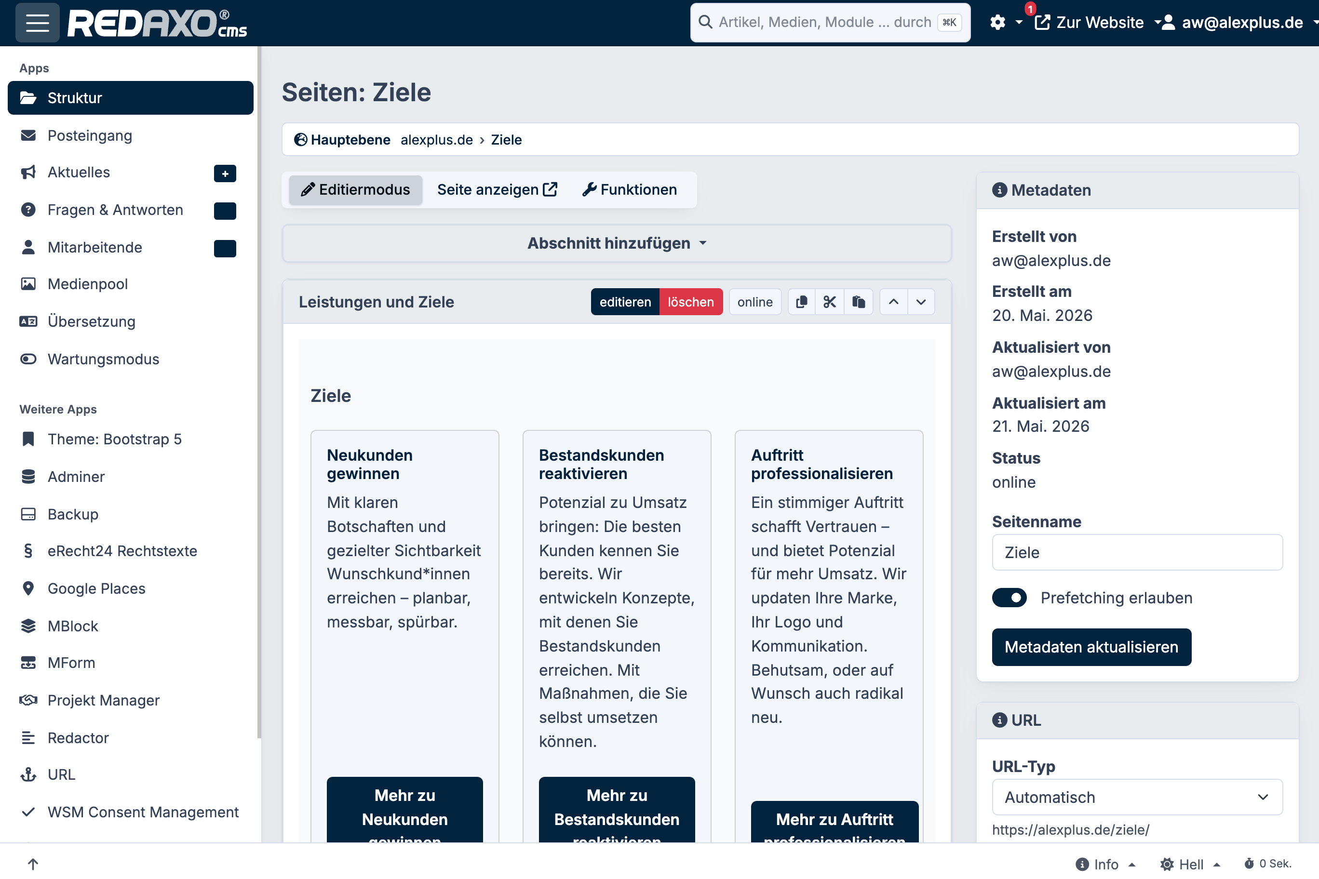Copy the Leistungen und Ziele slice
The image size is (1319, 879).
[802, 302]
